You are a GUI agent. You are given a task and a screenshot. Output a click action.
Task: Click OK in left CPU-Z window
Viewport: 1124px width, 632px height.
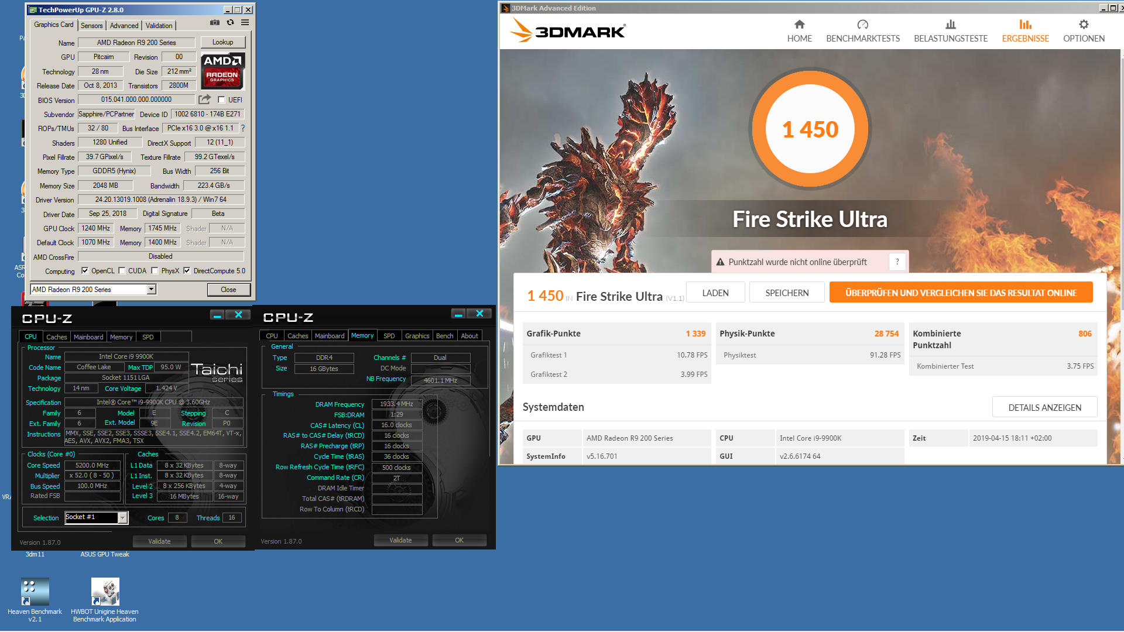(218, 541)
